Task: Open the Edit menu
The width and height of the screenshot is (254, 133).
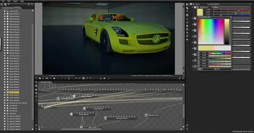Action: pos(9,1)
